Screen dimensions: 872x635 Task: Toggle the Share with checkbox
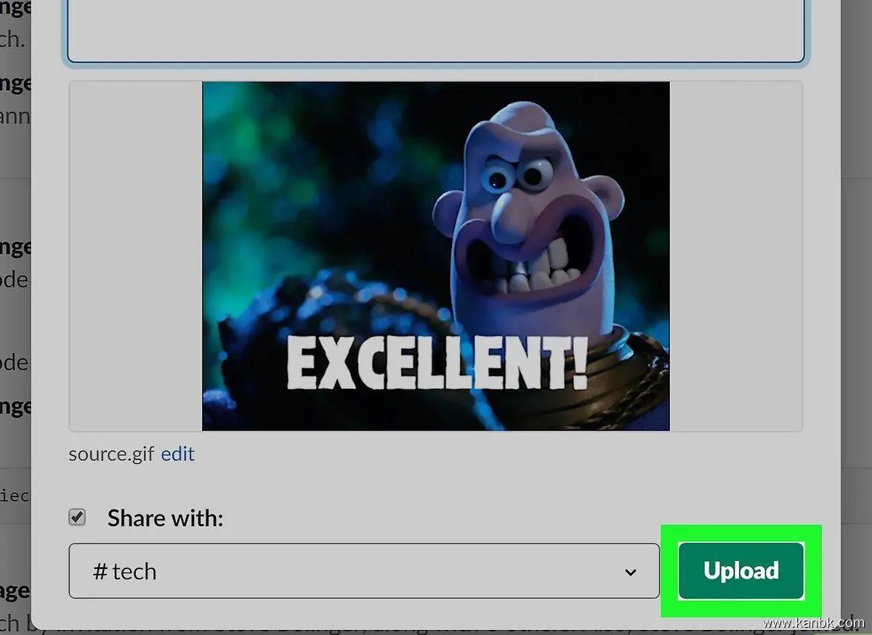[77, 517]
